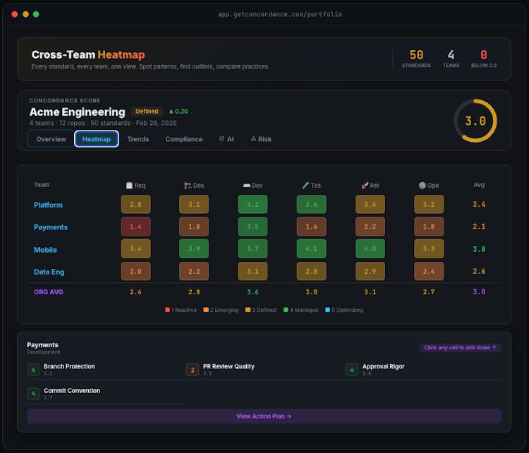
Task: Click the Rel column rocket icon
Action: click(365, 186)
